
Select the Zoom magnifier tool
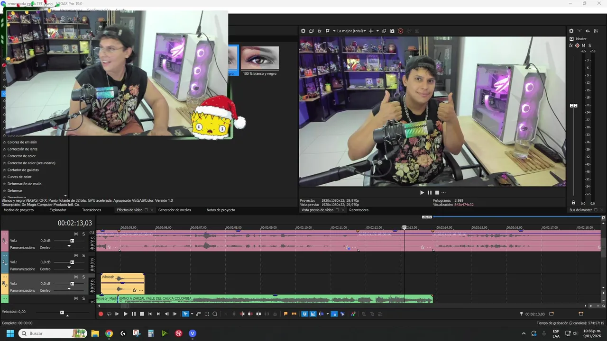215,314
